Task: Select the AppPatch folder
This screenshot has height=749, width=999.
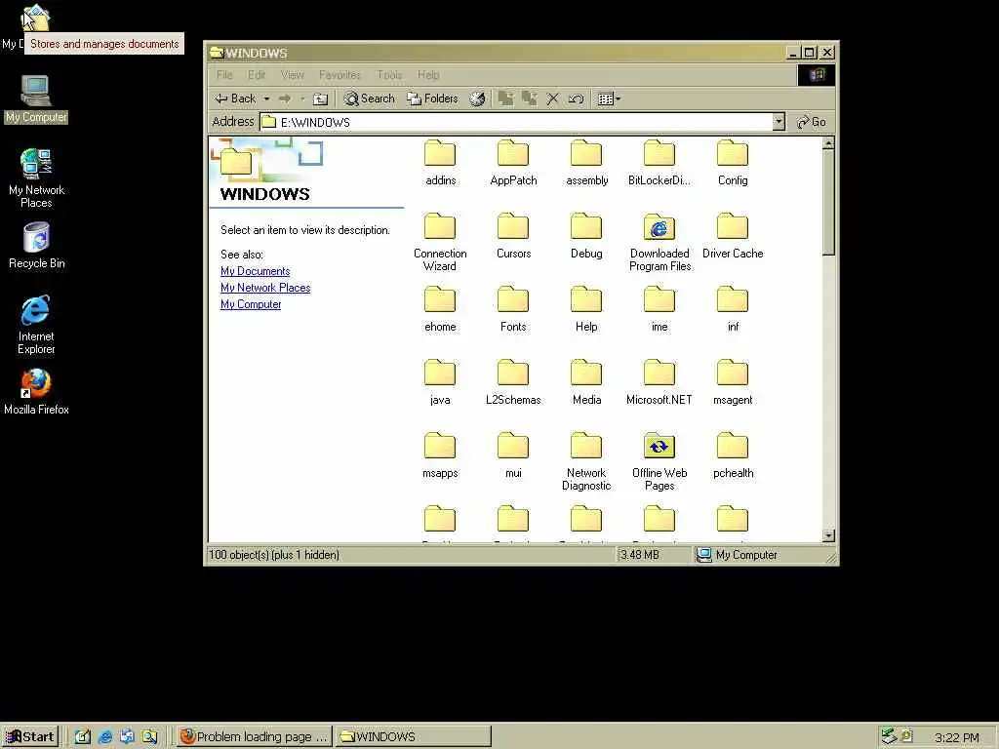Action: 513,163
